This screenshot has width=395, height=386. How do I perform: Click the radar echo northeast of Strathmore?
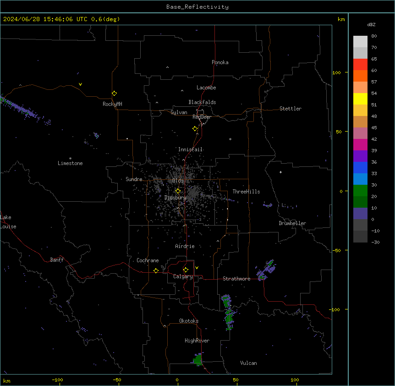266,270
